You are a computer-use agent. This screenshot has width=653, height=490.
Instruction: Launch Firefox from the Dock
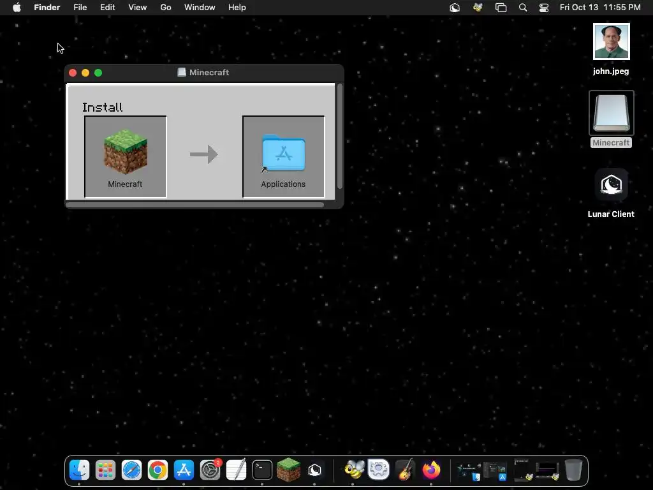point(431,470)
